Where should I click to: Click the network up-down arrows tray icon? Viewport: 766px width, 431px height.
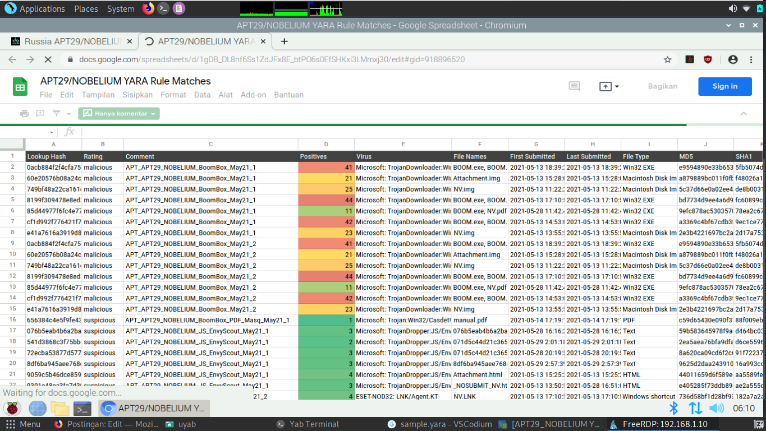pyautogui.click(x=695, y=408)
